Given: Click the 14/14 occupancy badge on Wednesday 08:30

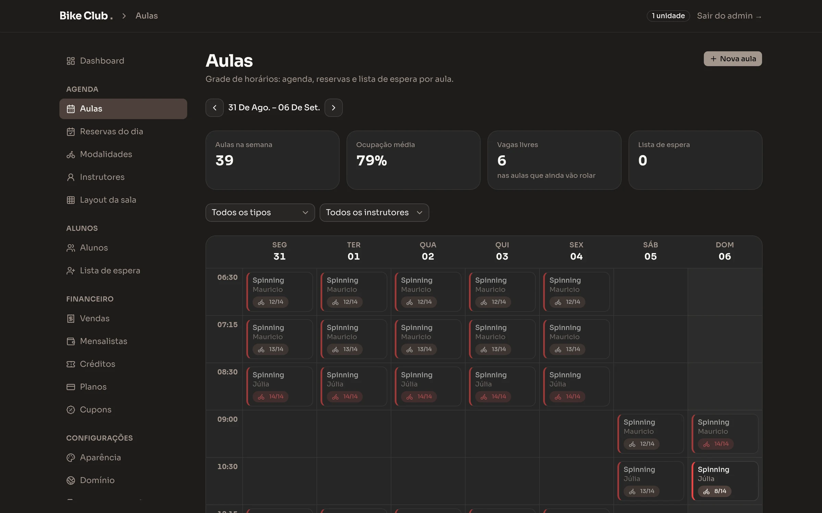Looking at the screenshot, I should (419, 397).
